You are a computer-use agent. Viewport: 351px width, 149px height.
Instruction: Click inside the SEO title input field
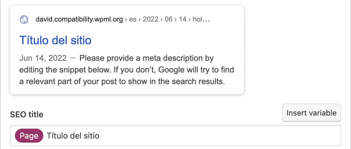pyautogui.click(x=175, y=136)
